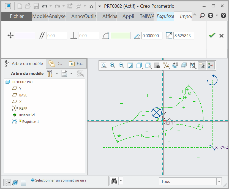Screen dimensions: 229x189
Task: Click the rotation angle field 0.000000
Action: (152, 36)
